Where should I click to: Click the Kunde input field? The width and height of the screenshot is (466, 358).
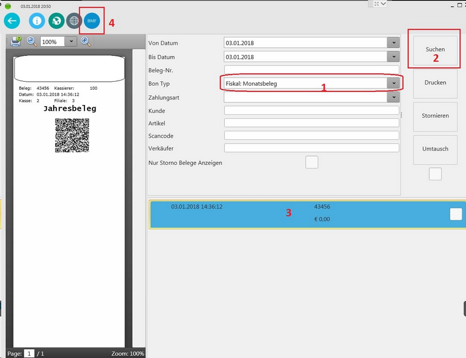coord(312,110)
